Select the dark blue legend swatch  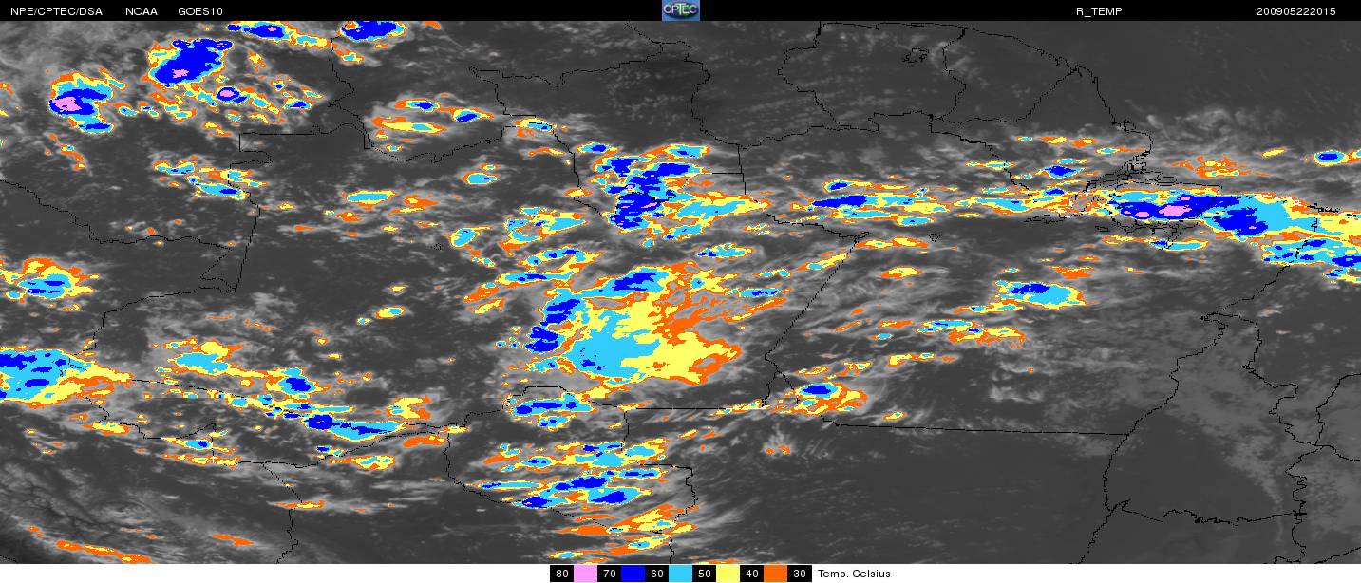(x=633, y=574)
